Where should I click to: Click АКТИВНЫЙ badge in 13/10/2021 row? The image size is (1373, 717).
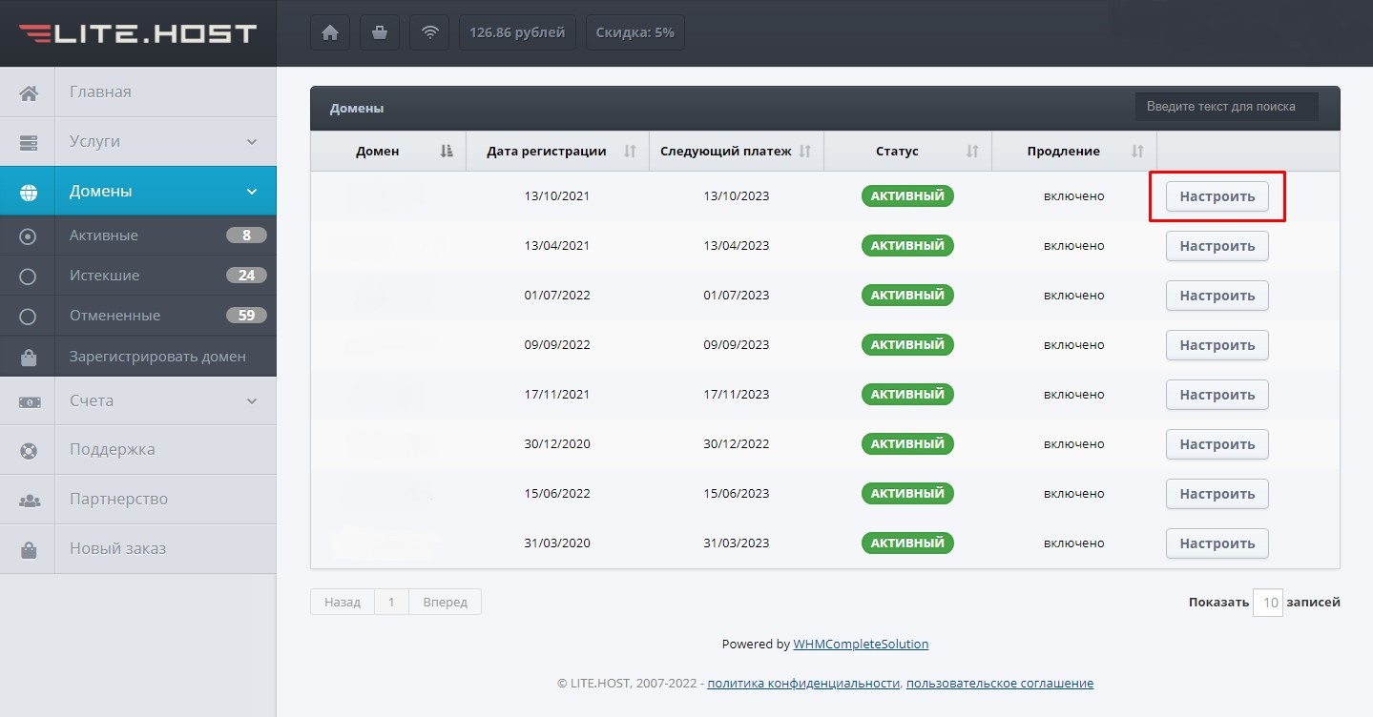pyautogui.click(x=907, y=195)
